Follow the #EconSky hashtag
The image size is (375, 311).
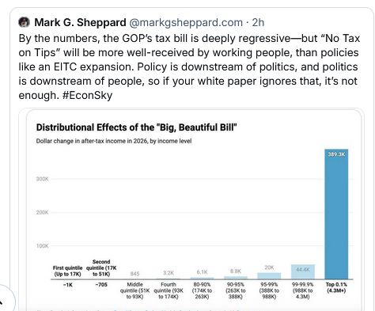(x=87, y=95)
